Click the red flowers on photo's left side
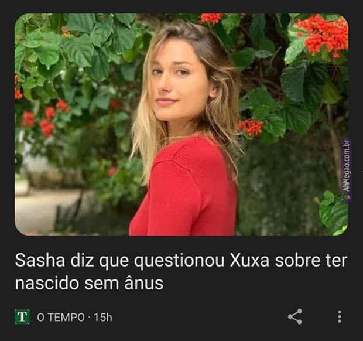The height and width of the screenshot is (341, 363). [44, 120]
